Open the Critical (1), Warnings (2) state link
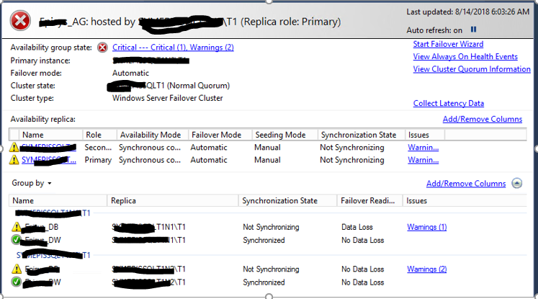 tap(173, 48)
